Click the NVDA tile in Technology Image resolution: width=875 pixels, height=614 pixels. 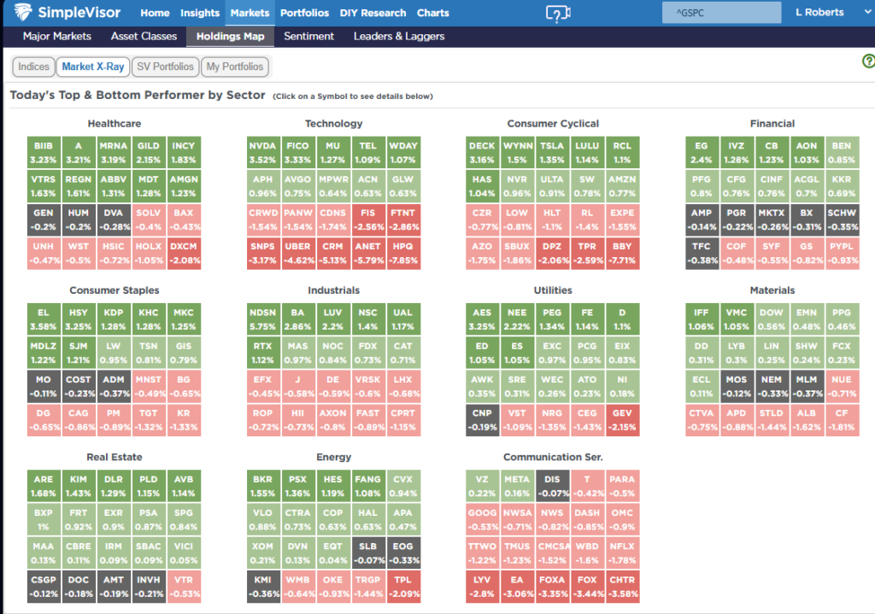(x=262, y=152)
